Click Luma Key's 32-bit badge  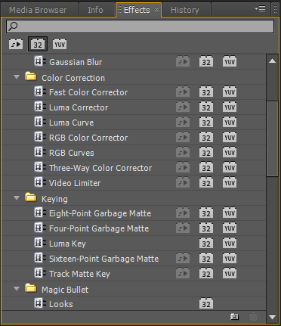pyautogui.click(x=206, y=243)
